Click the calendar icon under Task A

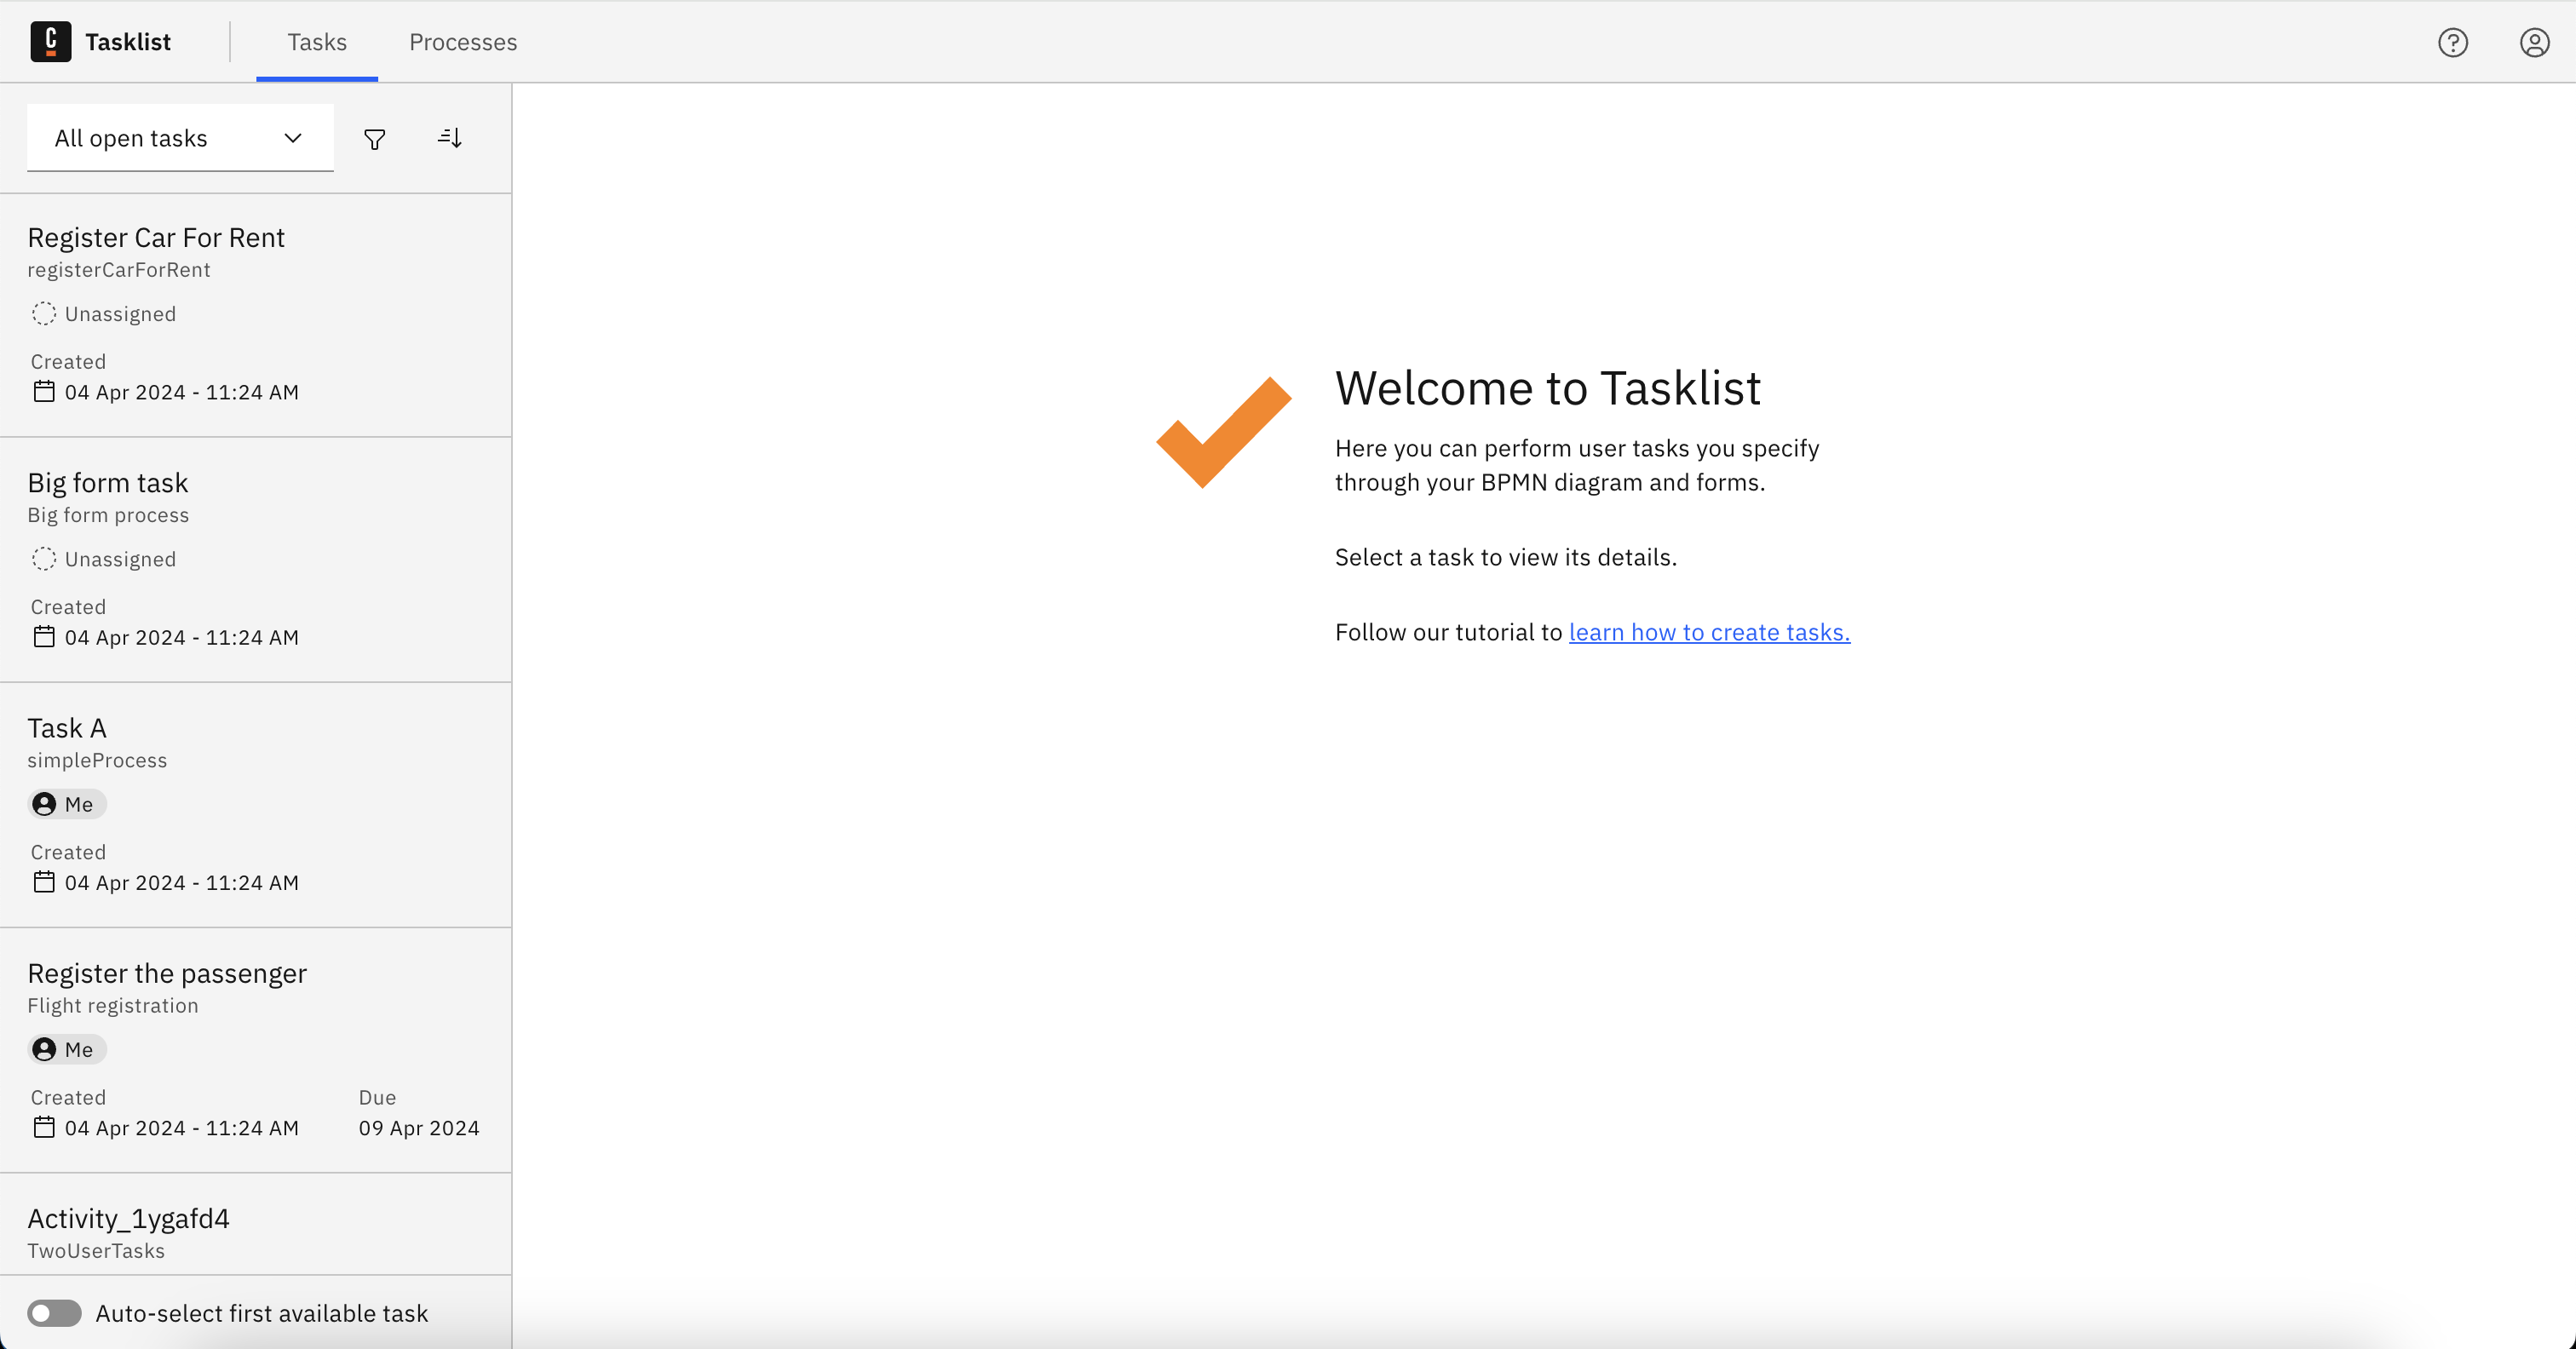click(x=43, y=882)
